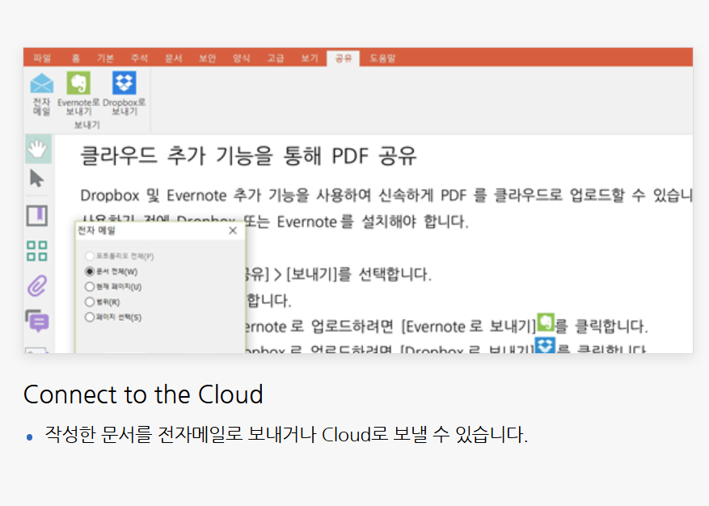Open the 양식 ribbon tab
This screenshot has width=709, height=506.
click(242, 58)
